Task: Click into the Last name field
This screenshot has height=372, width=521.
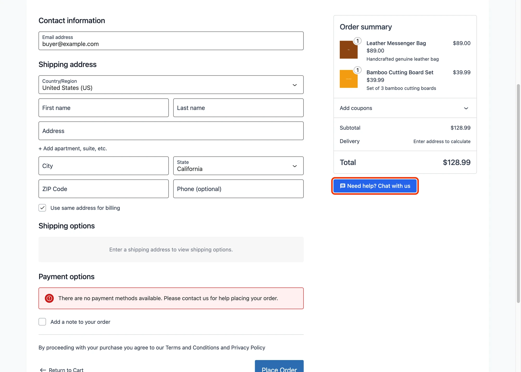Action: pos(238,108)
